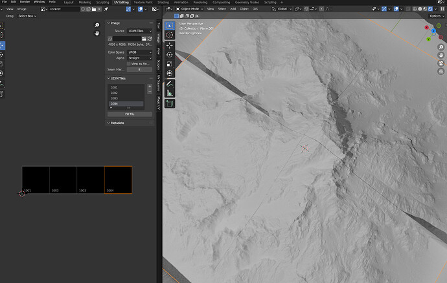Image resolution: width=447 pixels, height=283 pixels.
Task: Open the Options dropdown in 3D viewport
Action: point(437,16)
